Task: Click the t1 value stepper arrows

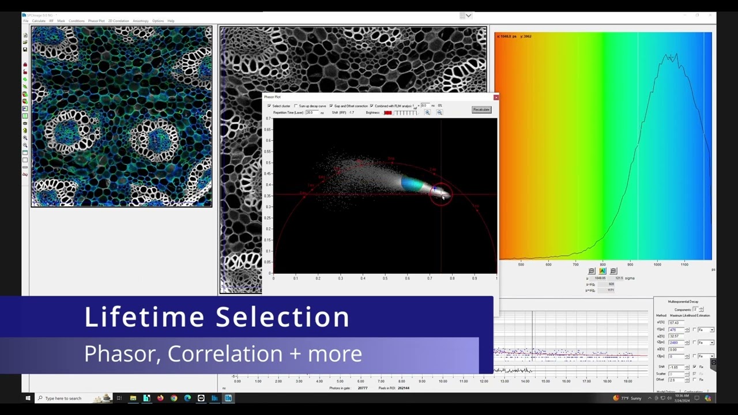Action: click(687, 330)
